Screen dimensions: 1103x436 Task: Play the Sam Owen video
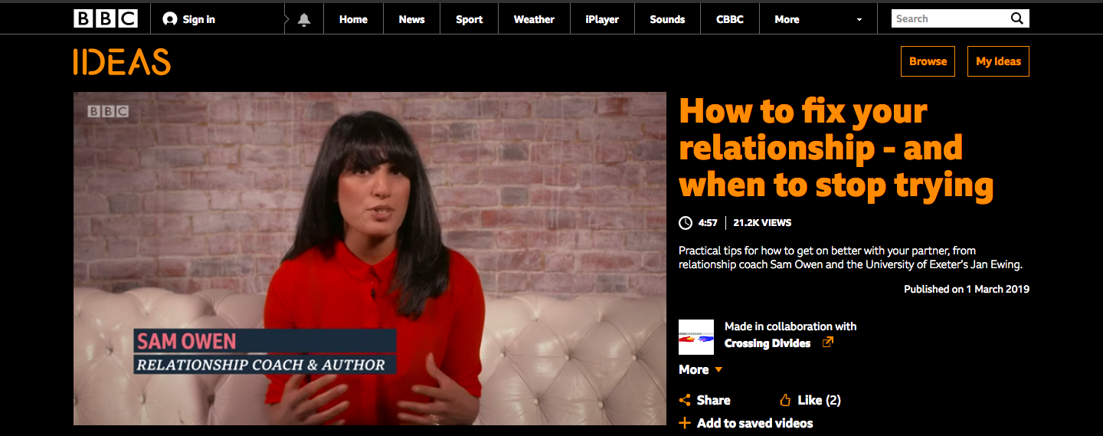(x=369, y=258)
